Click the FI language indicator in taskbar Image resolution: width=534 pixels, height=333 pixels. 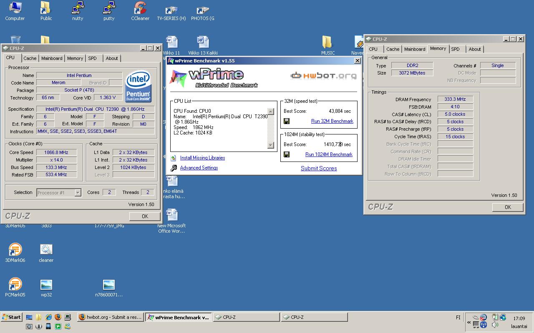click(x=458, y=318)
